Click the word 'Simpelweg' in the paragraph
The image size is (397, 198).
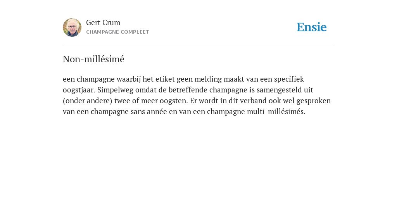click(115, 90)
